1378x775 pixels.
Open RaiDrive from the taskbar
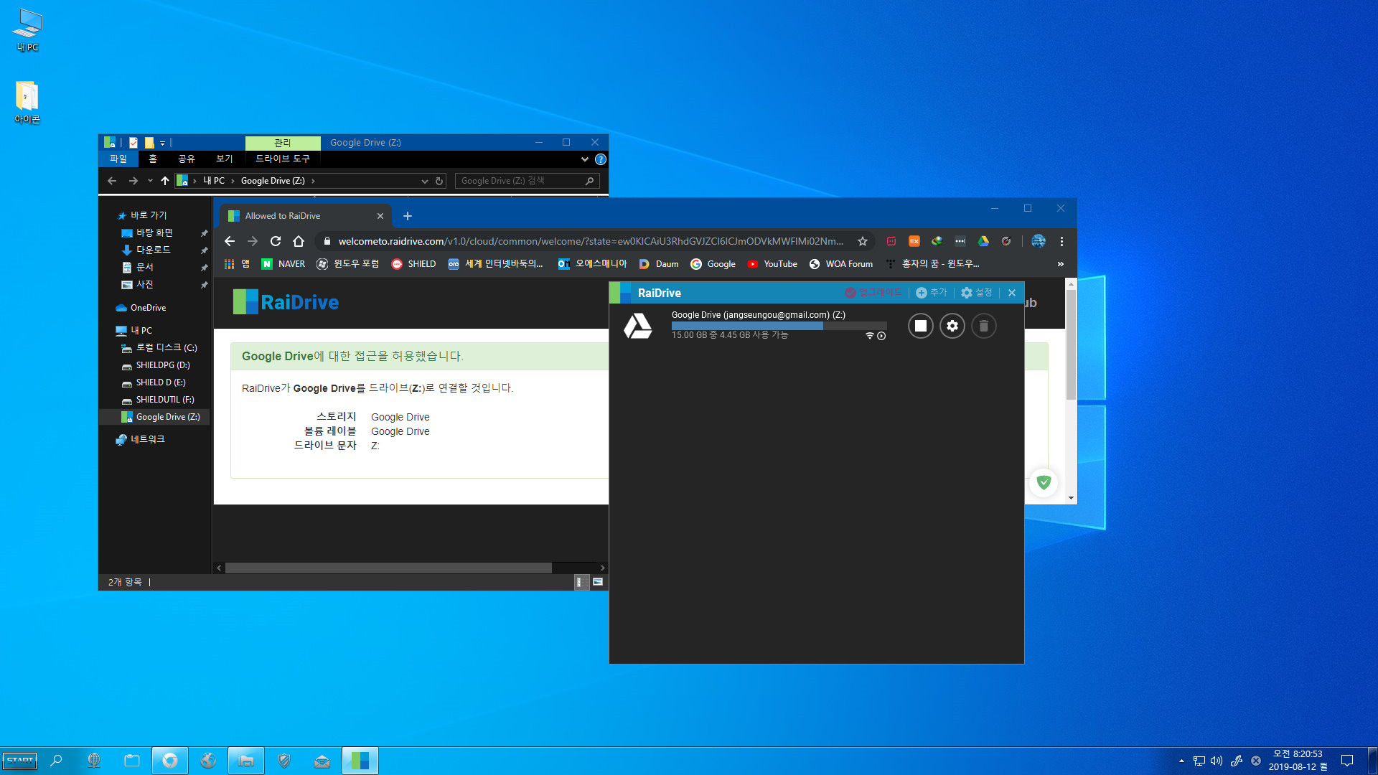click(360, 761)
